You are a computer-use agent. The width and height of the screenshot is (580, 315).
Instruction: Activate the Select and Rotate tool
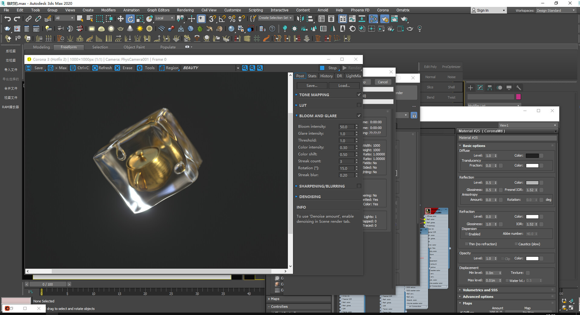pos(130,19)
